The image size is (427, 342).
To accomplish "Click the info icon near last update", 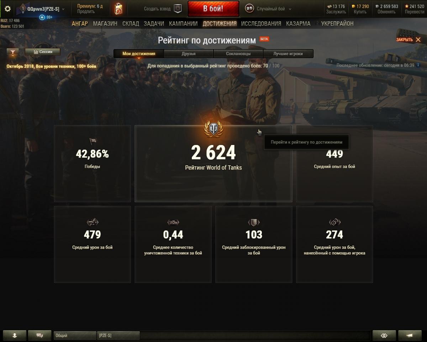I will 418,65.
